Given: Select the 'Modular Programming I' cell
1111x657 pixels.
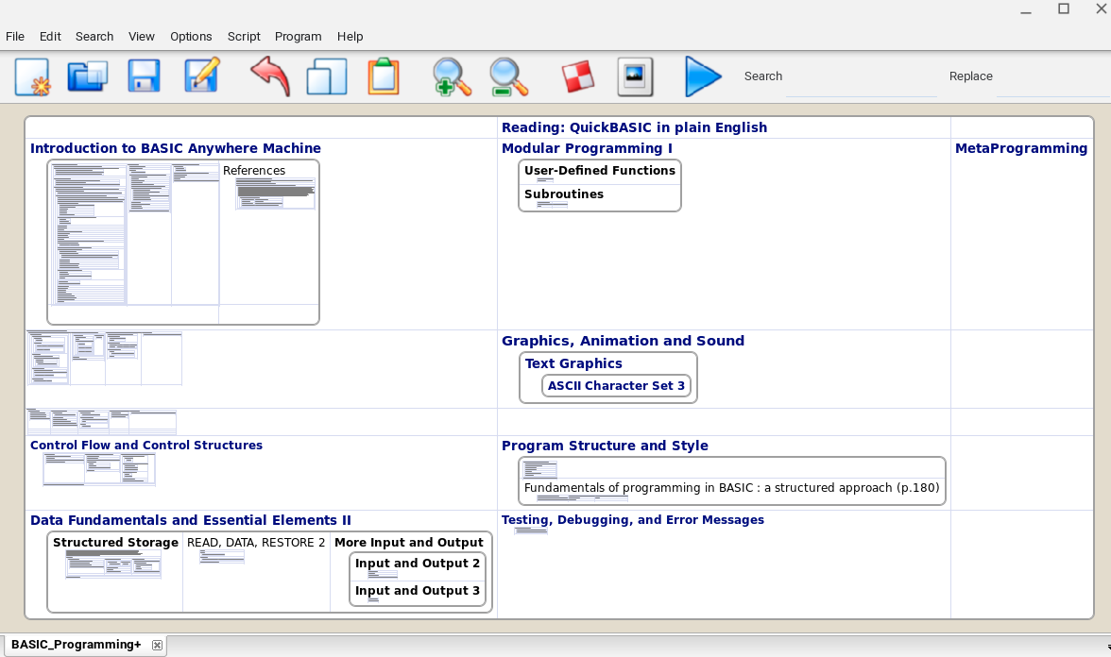Looking at the screenshot, I should (x=587, y=148).
